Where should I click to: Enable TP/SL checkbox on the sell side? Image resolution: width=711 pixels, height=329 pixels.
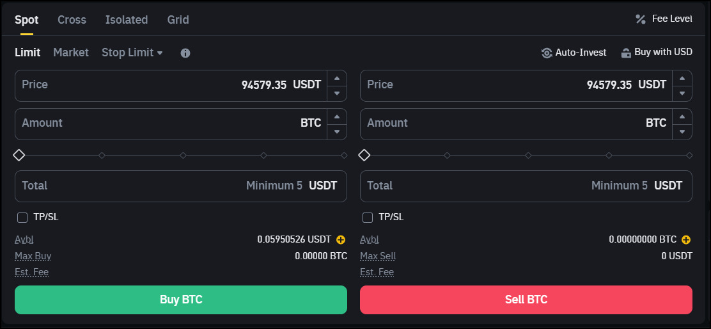368,218
